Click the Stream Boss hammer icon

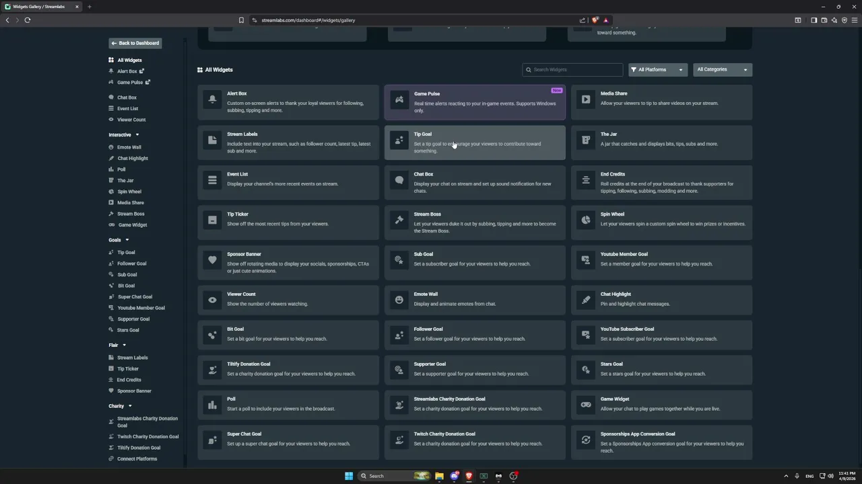399,220
